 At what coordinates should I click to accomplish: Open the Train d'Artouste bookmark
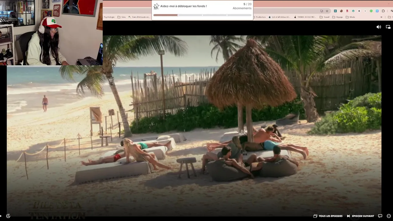[139, 17]
